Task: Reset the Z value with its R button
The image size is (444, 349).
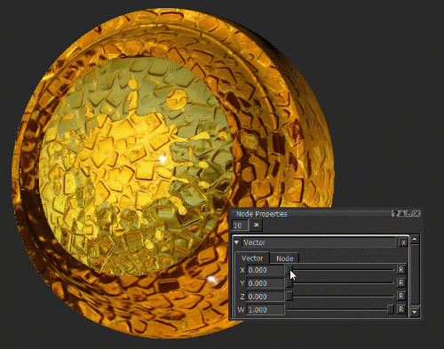Action: (400, 296)
